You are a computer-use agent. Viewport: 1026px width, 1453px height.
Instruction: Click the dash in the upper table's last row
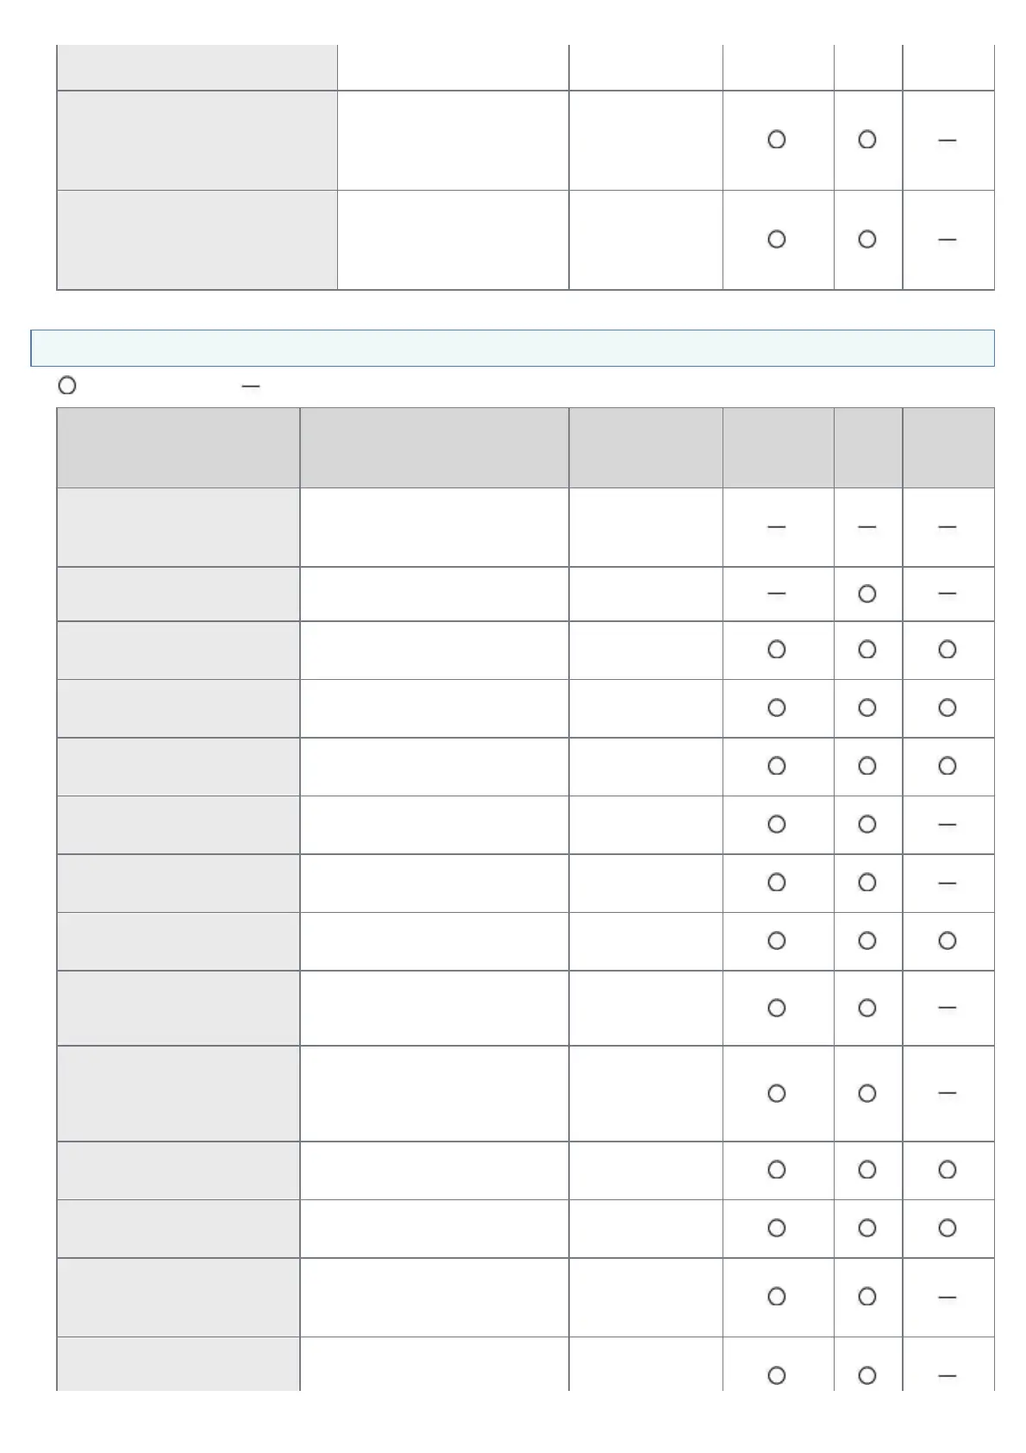947,240
